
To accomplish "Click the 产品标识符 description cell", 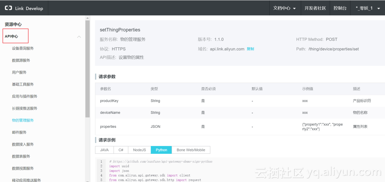I will pyautogui.click(x=362, y=101).
